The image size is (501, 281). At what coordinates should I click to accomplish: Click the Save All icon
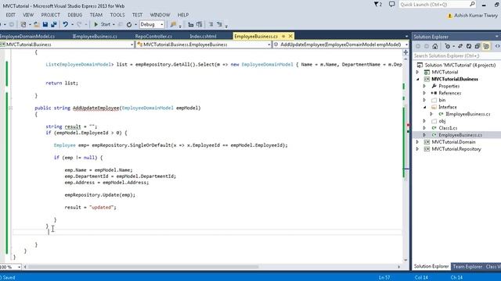54,24
